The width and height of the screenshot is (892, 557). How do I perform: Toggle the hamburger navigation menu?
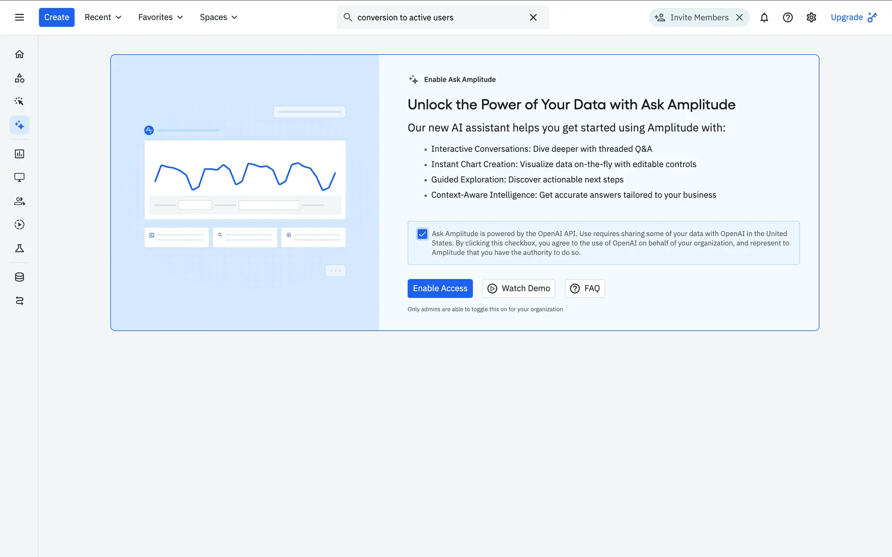pos(19,17)
